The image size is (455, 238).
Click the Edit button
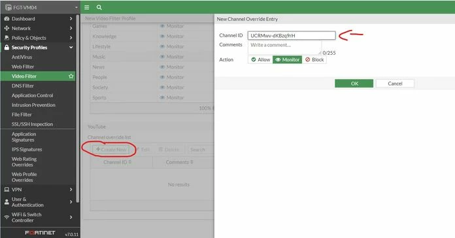(x=143, y=150)
